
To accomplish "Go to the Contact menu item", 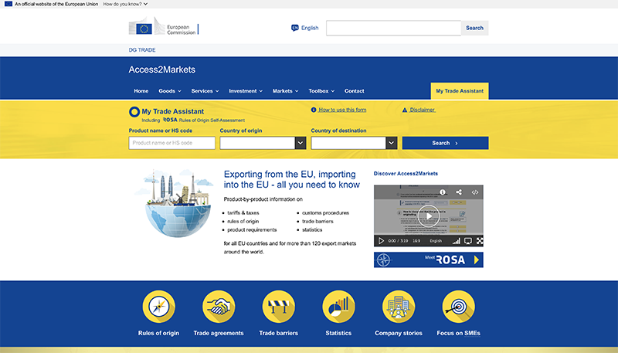I will (x=355, y=91).
